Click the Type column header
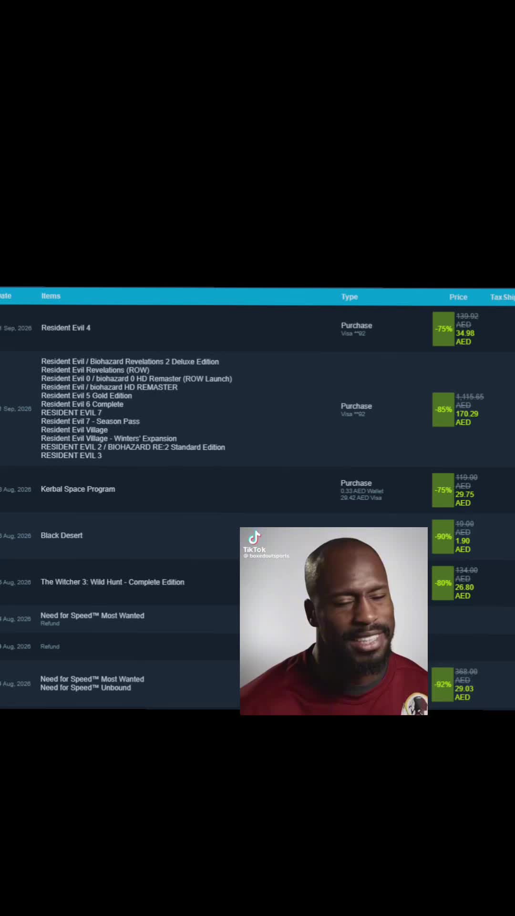 [349, 297]
